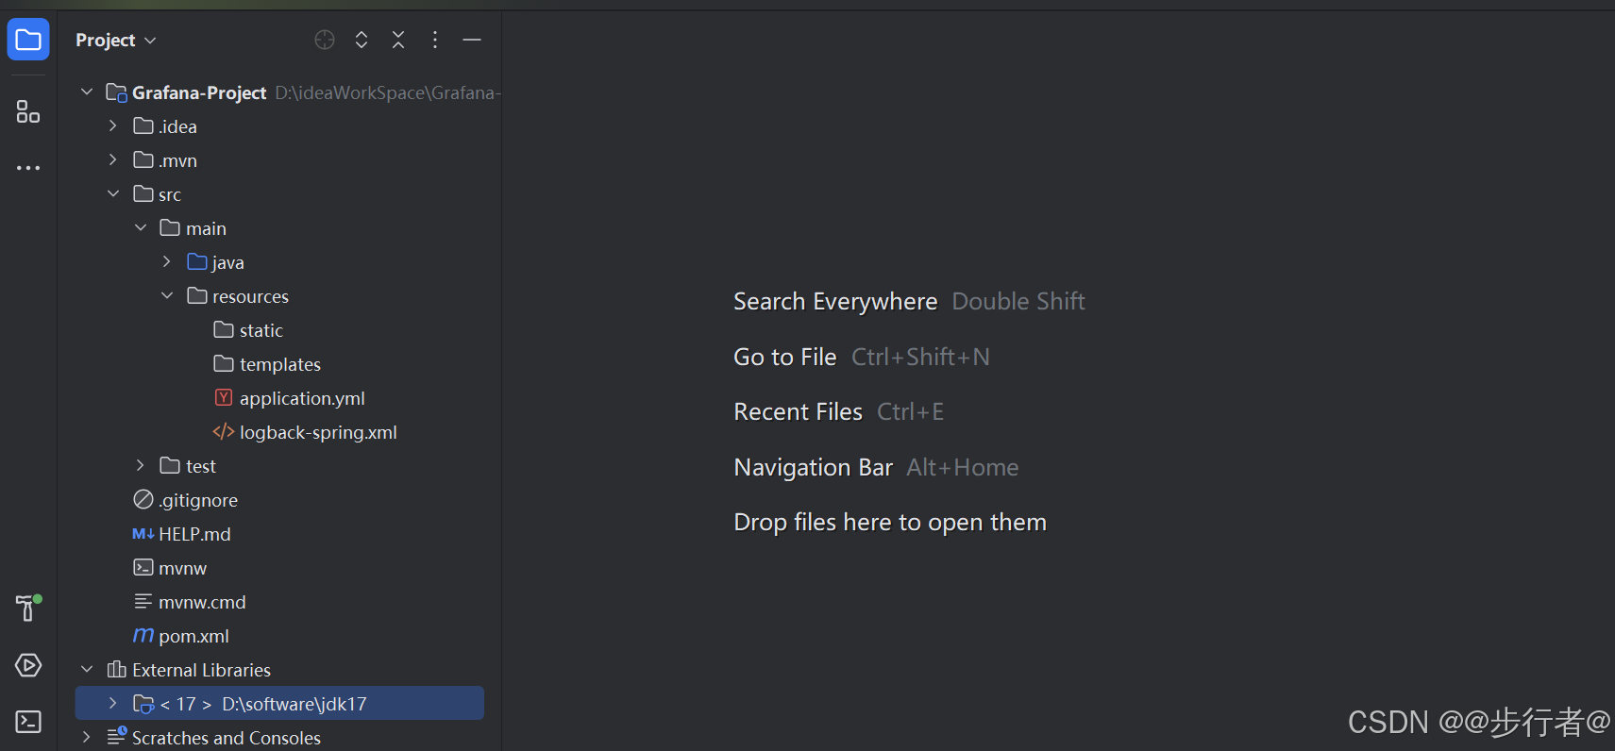The width and height of the screenshot is (1615, 751).
Task: Collapse the src folder chevron
Action: pyautogui.click(x=113, y=193)
